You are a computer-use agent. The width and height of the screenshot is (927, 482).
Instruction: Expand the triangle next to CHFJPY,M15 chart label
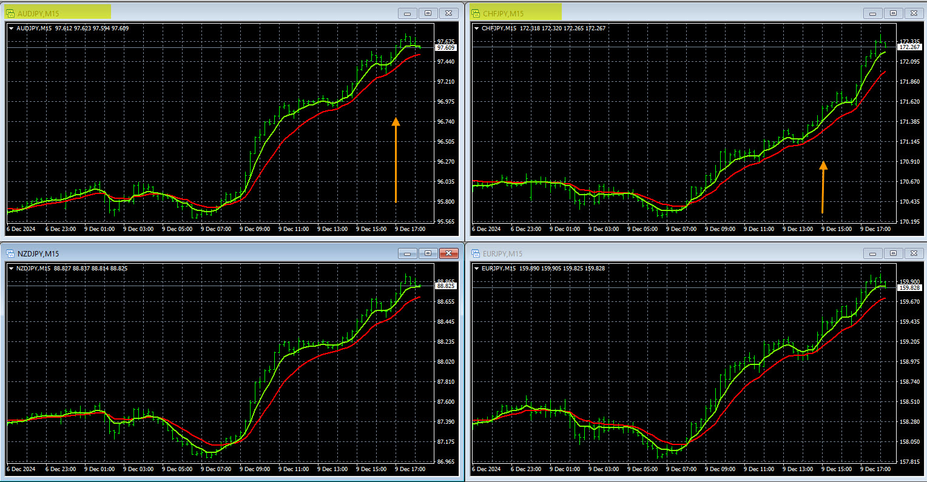pos(477,28)
